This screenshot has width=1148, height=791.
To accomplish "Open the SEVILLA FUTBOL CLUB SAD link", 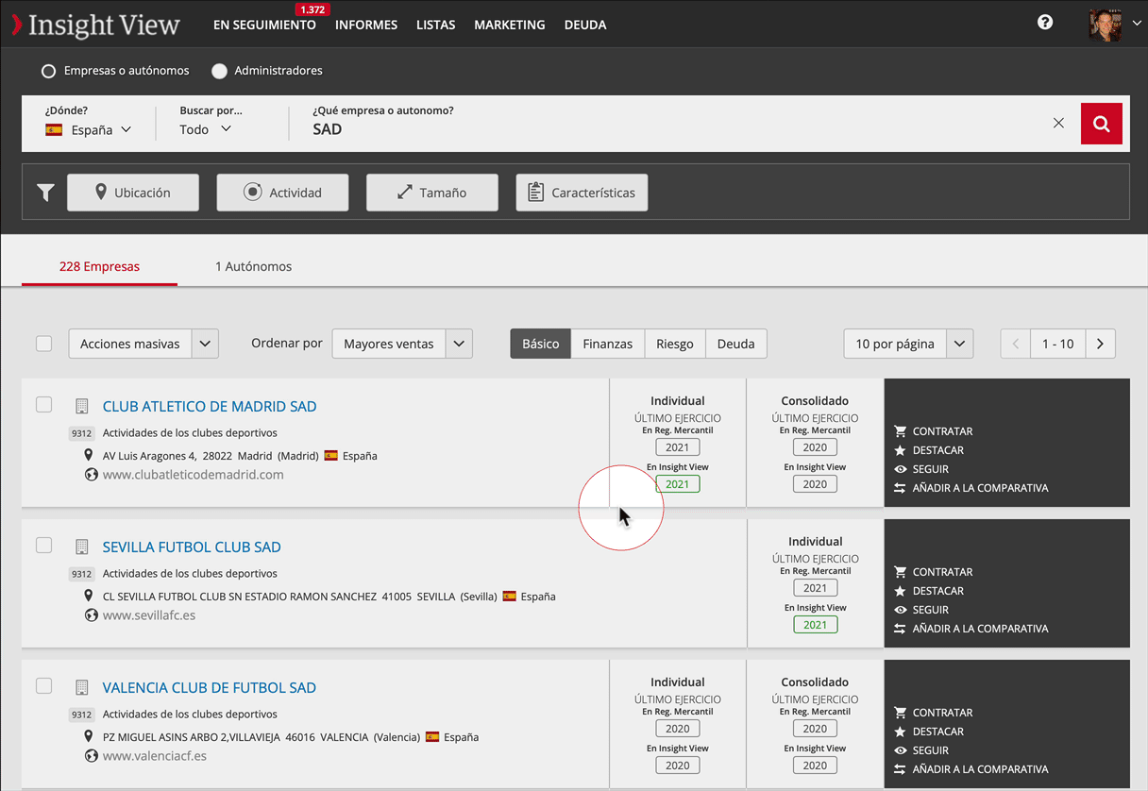I will click(x=192, y=547).
